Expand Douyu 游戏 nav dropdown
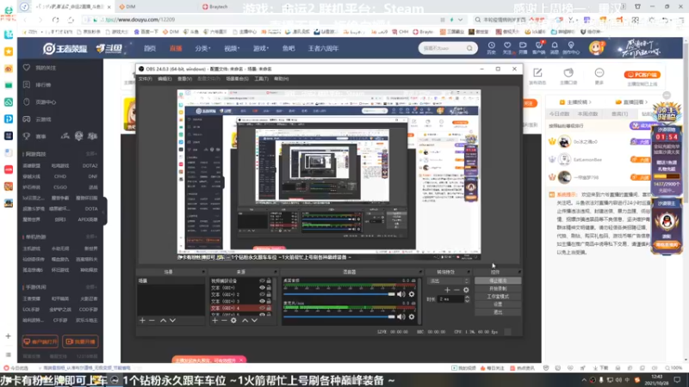 261,48
